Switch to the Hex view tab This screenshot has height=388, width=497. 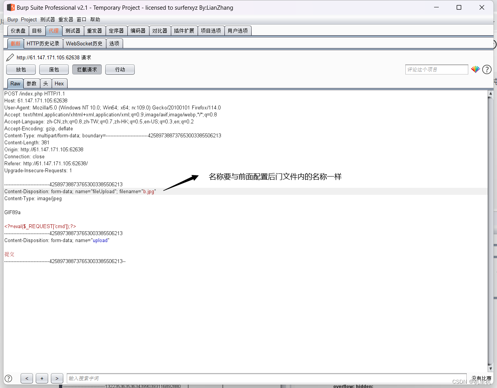point(59,83)
